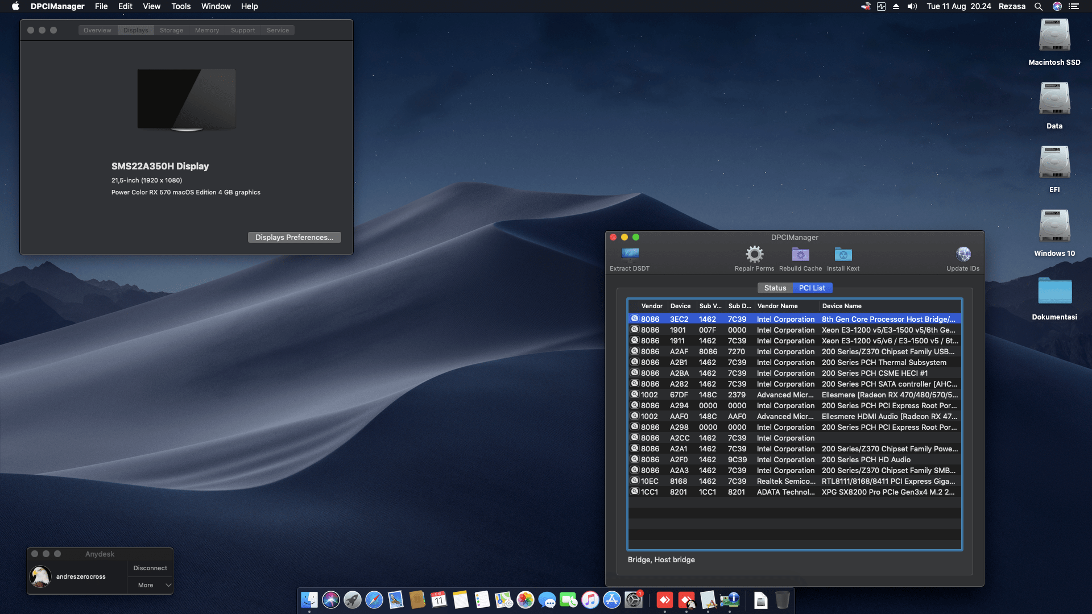Open the Macintosh SSD desktop drive
This screenshot has width=1092, height=614.
pyautogui.click(x=1054, y=36)
